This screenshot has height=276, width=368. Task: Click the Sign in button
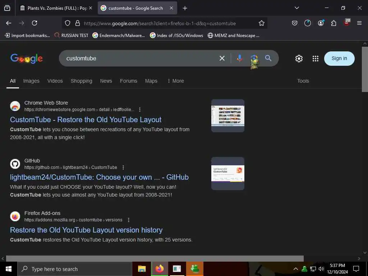coord(339,59)
